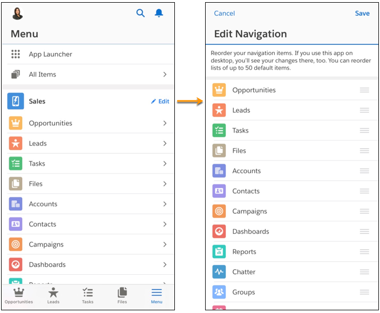Click the Campaigns target icon in Menu
The image size is (380, 313).
pyautogui.click(x=16, y=244)
